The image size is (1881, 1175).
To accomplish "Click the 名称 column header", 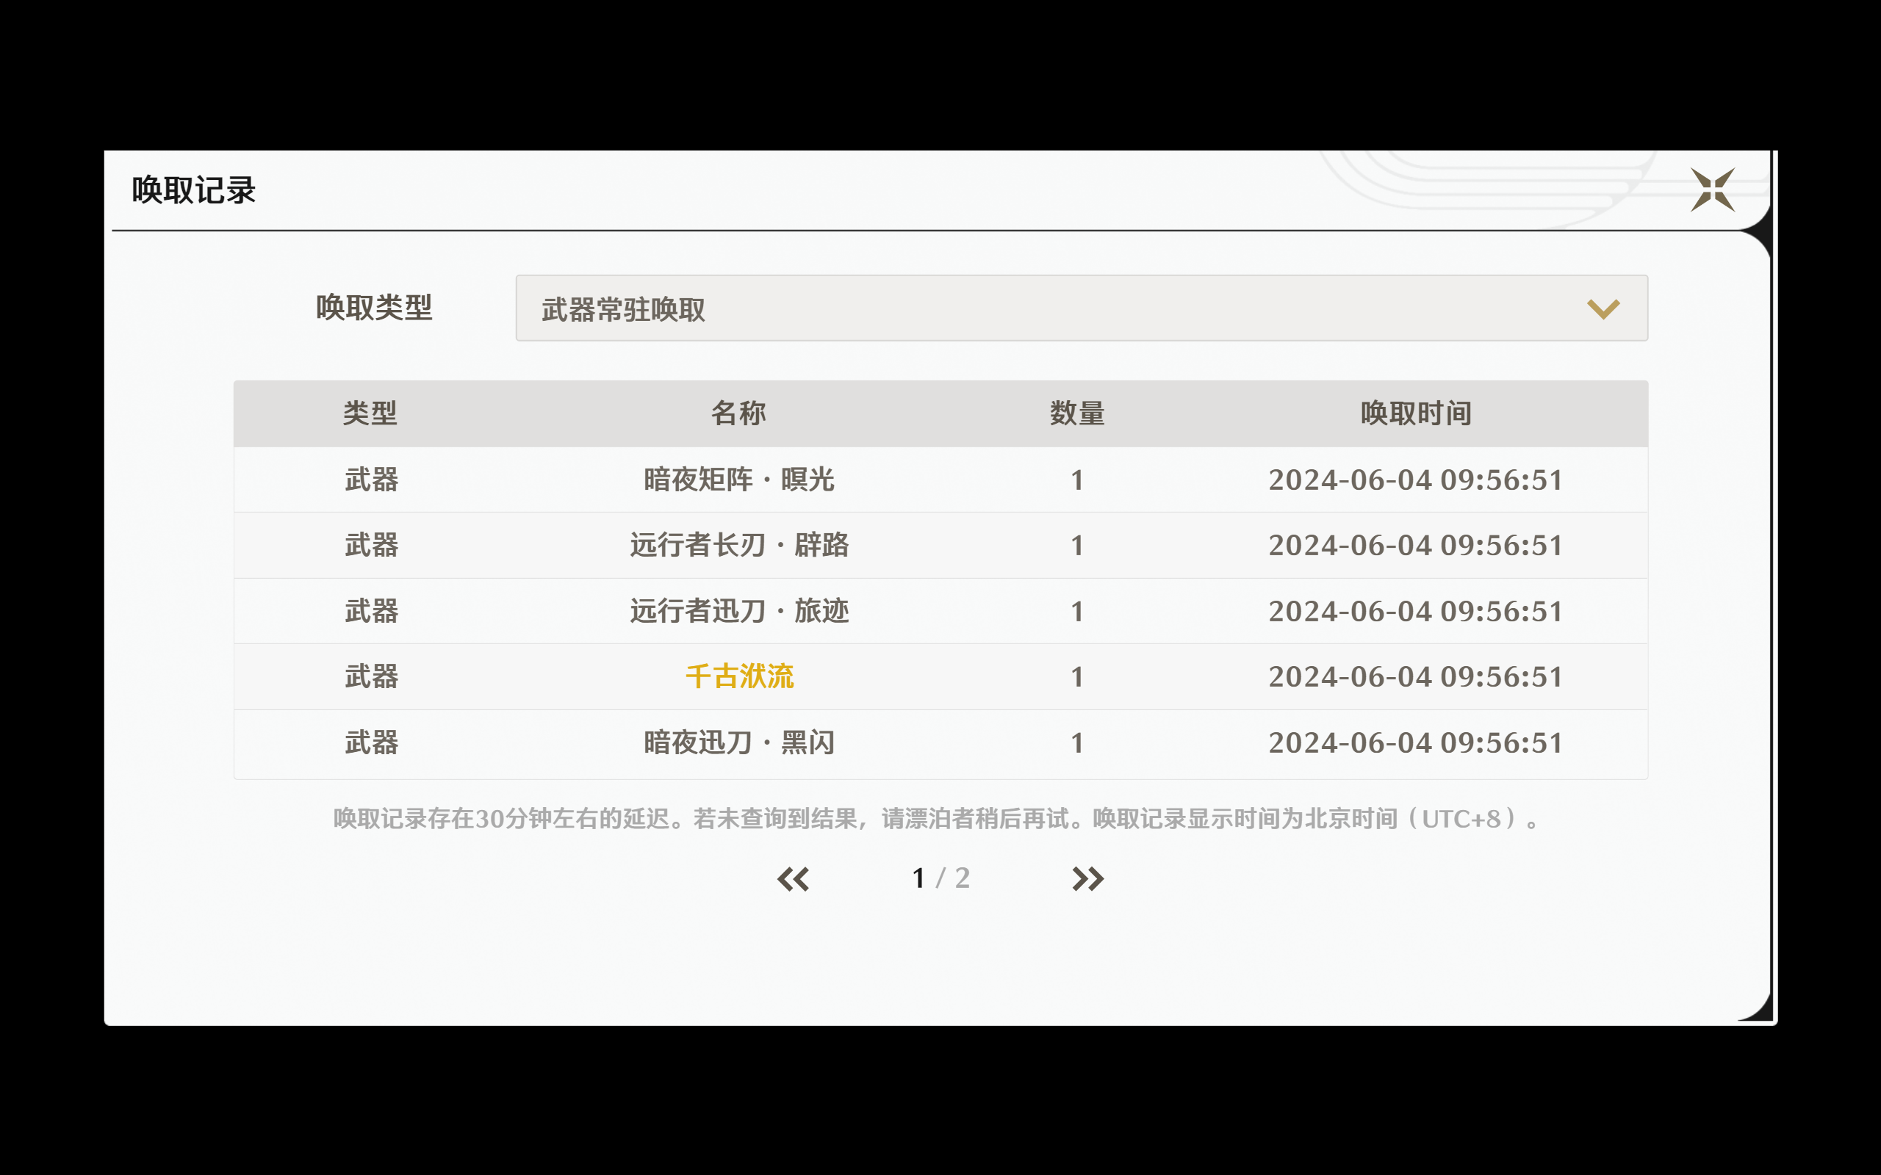I will [738, 413].
